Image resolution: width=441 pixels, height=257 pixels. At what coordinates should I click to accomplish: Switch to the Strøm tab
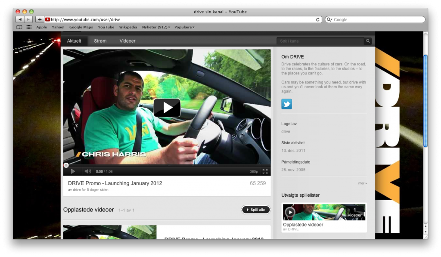100,41
